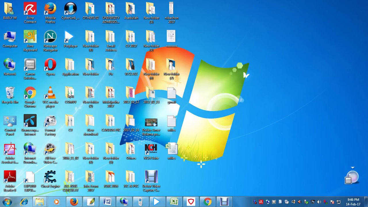Select the JSC & PSC folder

131,179
